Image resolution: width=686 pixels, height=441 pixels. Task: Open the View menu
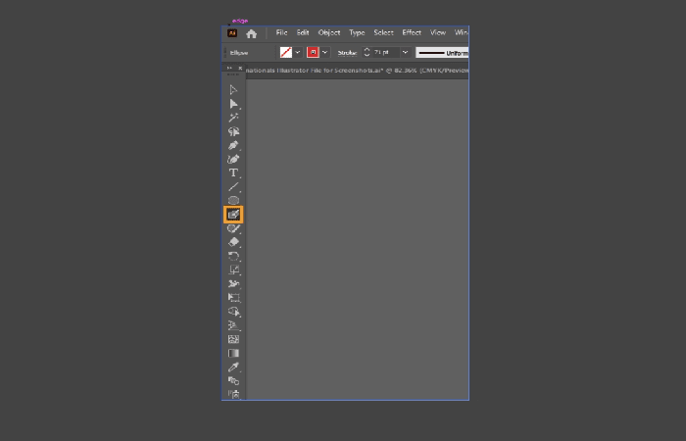coord(438,32)
